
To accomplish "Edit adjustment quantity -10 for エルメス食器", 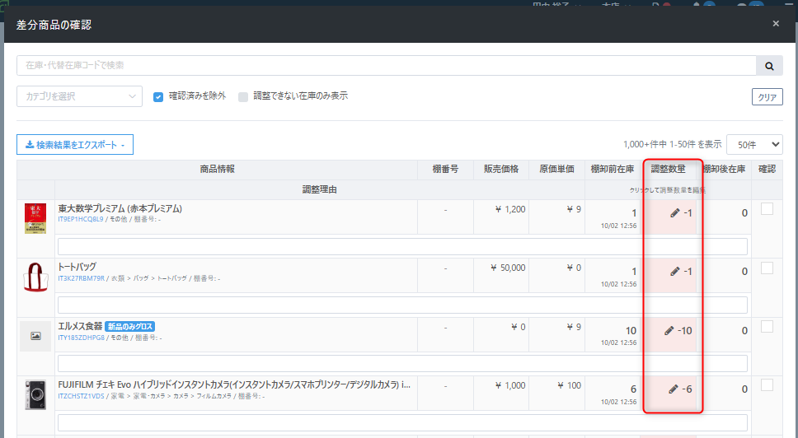I will 678,331.
